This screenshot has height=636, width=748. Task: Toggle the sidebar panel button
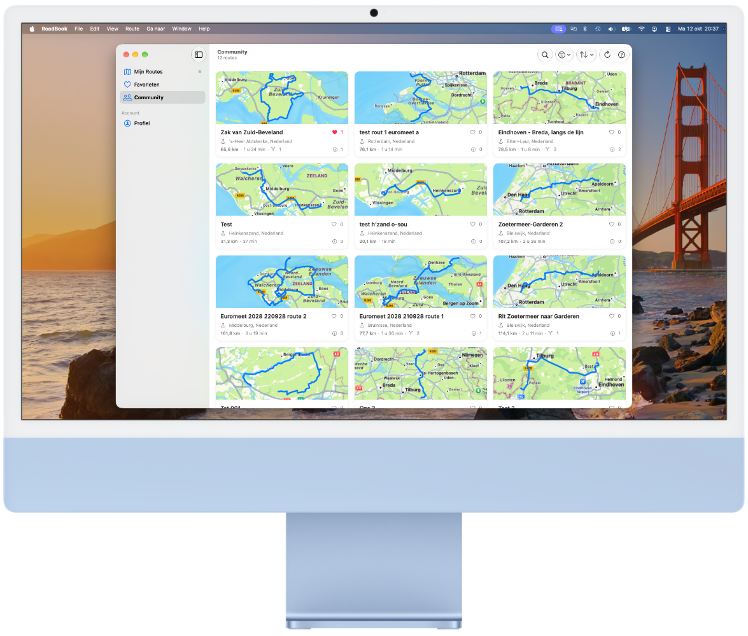199,55
